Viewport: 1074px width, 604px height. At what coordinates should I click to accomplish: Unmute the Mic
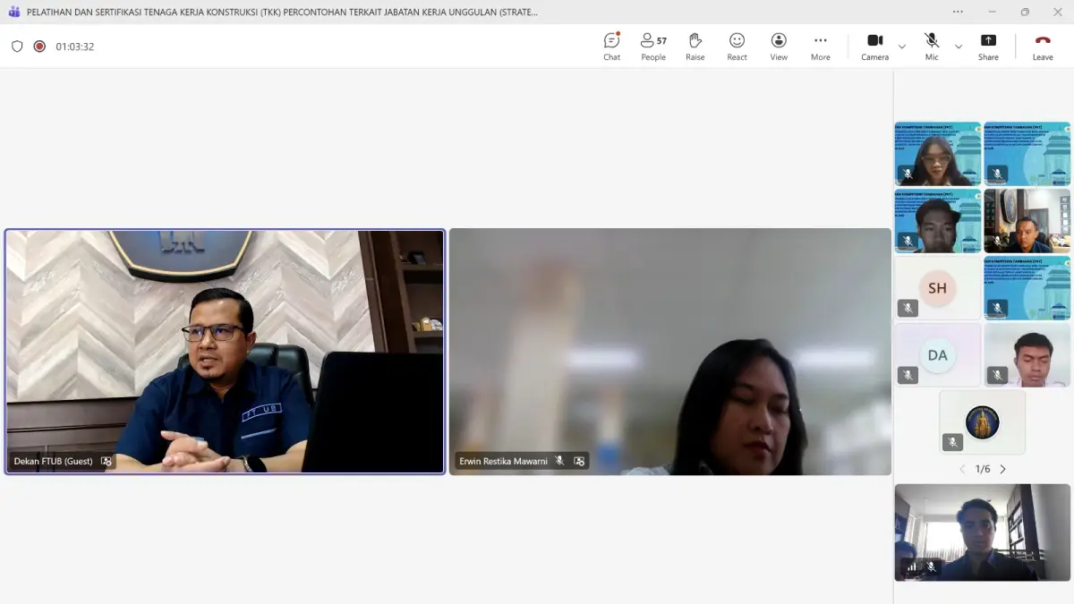click(x=932, y=47)
